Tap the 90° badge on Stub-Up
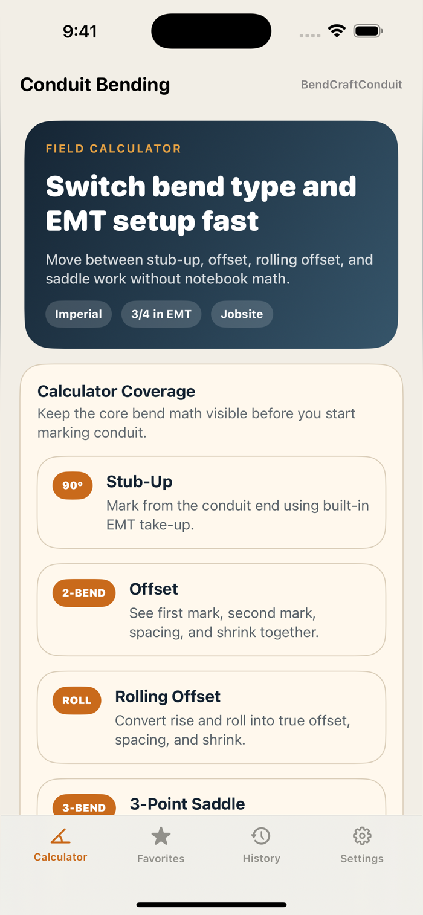Viewport: 423px width, 915px height. 73,485
